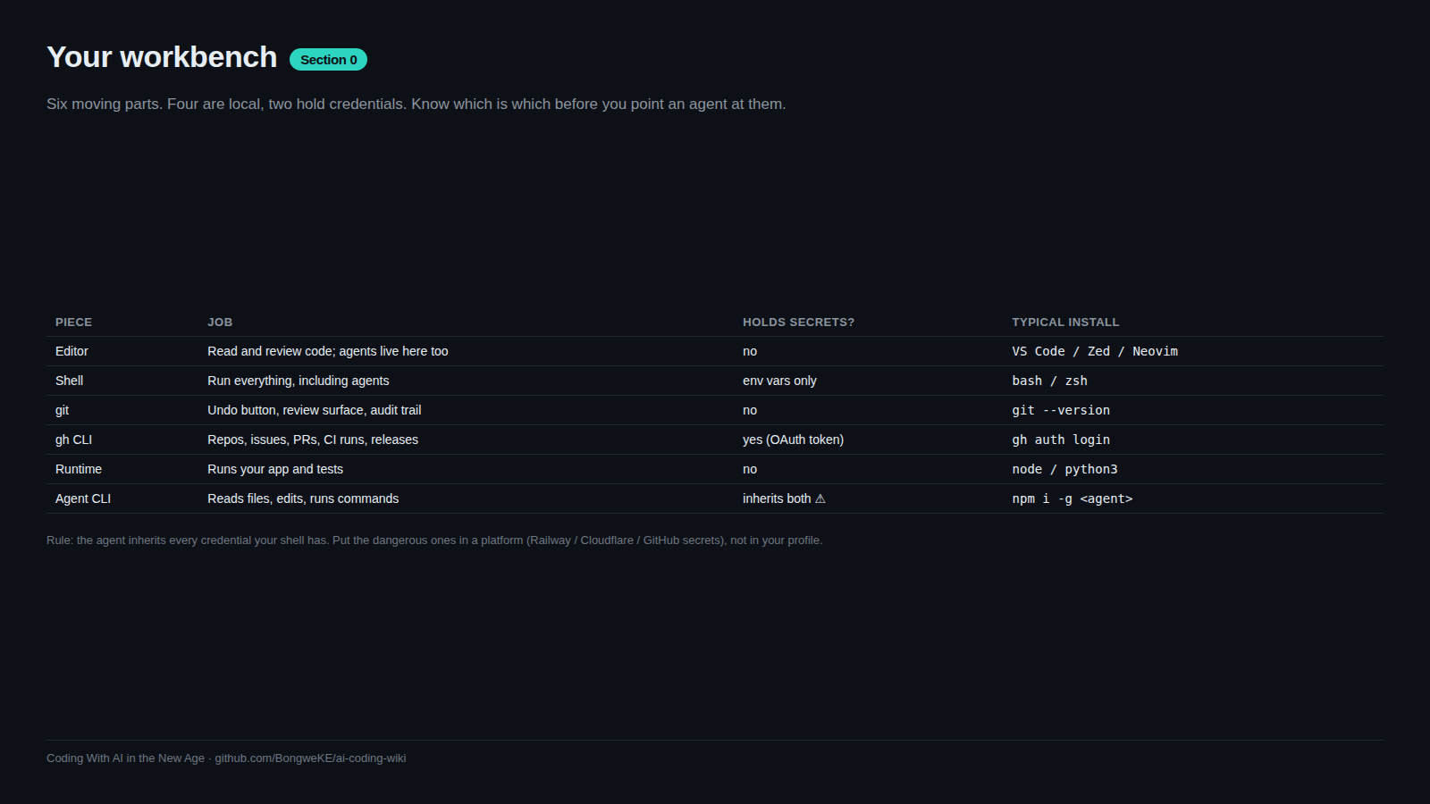Click 'inherits both' warning cell
1430x804 pixels.
(784, 498)
